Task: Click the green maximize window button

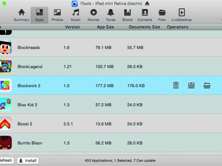Action: [4, 3]
